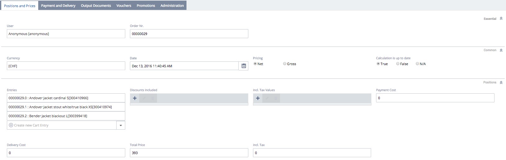Screen dimensions: 506x160
Task: Open the Date calendar picker icon
Action: [244, 66]
